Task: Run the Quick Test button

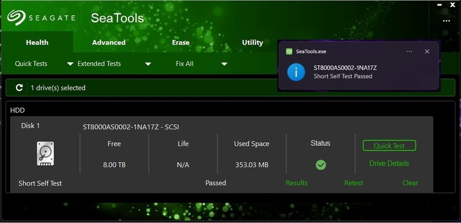Action: [389, 146]
